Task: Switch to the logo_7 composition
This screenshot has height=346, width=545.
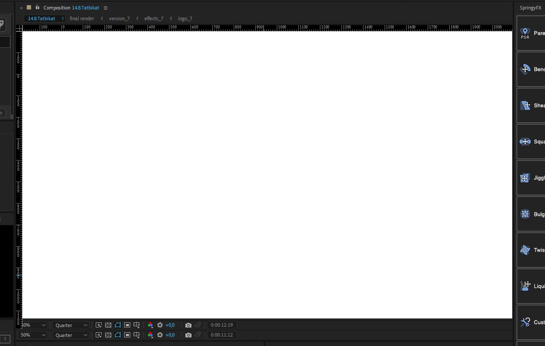Action: click(185, 19)
